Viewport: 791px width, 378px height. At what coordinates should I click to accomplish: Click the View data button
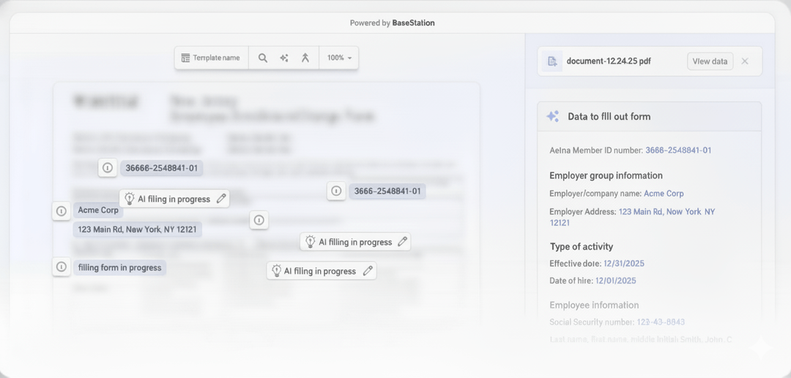pos(710,61)
